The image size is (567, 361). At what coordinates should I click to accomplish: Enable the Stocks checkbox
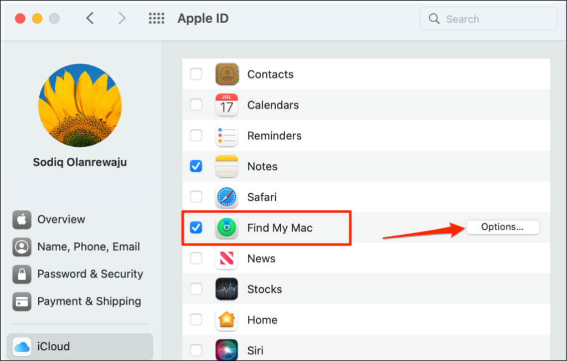196,289
